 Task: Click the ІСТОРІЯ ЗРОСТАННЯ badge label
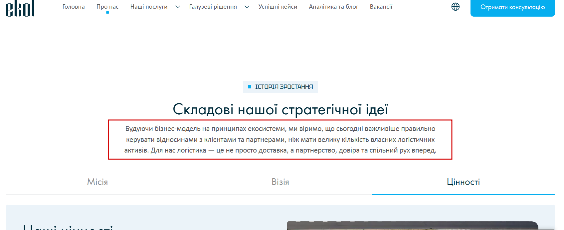tap(280, 87)
